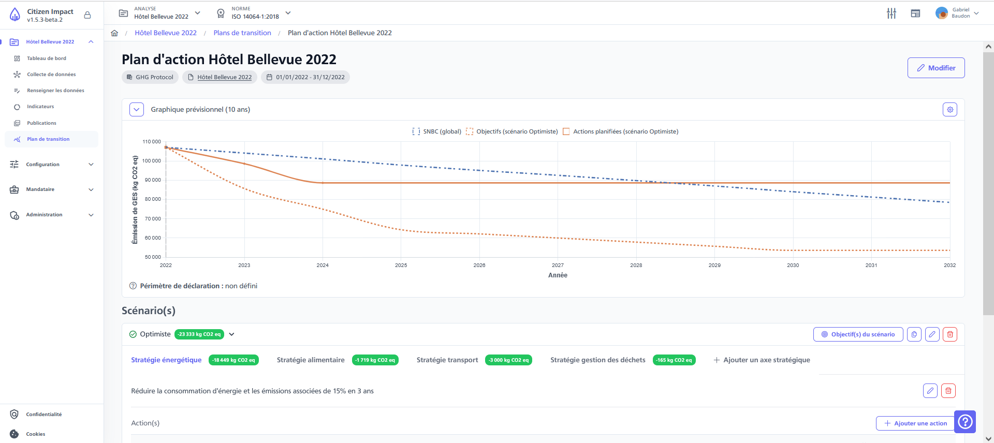Open the settings sliders icon in top bar

(x=891, y=13)
